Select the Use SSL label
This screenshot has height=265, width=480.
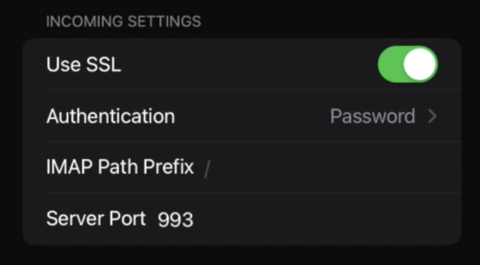(84, 64)
